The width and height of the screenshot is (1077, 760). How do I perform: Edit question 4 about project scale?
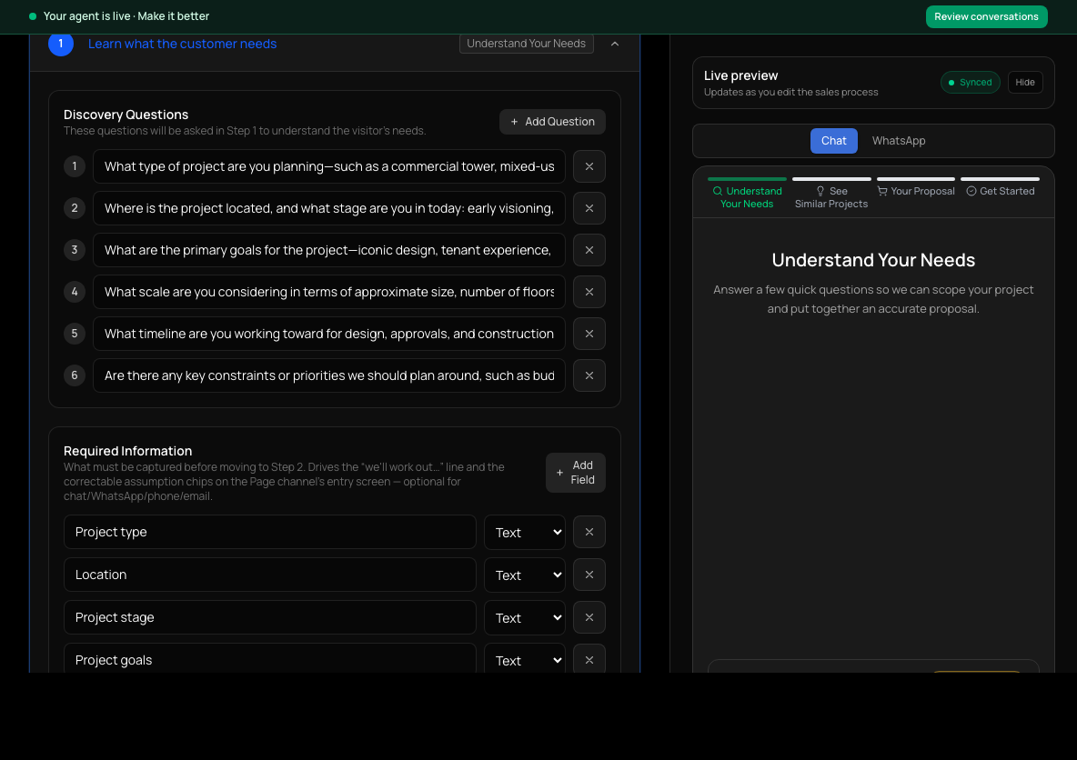pyautogui.click(x=329, y=292)
